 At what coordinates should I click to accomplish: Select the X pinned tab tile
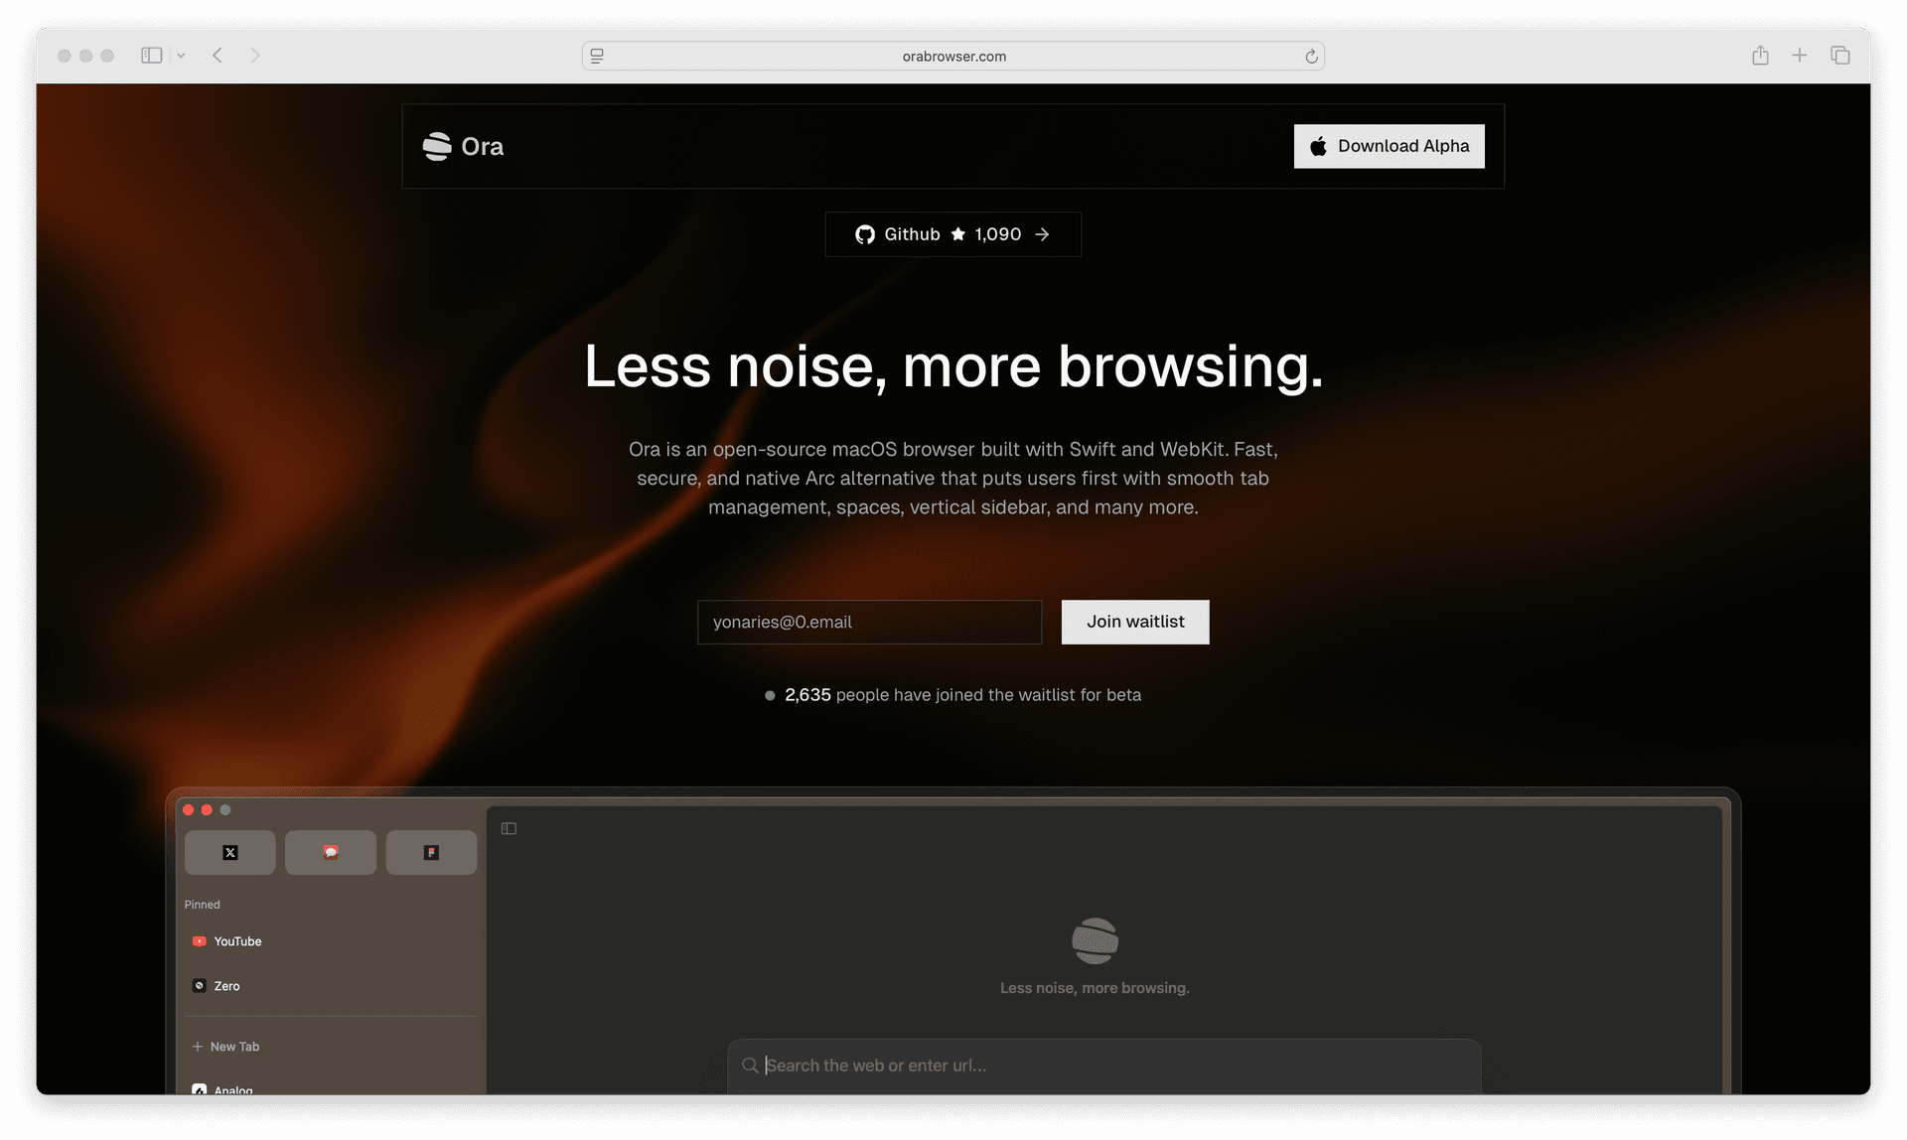[229, 852]
